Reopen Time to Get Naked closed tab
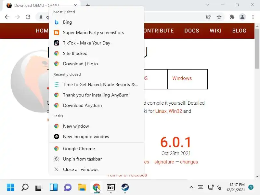The width and height of the screenshot is (260, 195). click(97, 84)
